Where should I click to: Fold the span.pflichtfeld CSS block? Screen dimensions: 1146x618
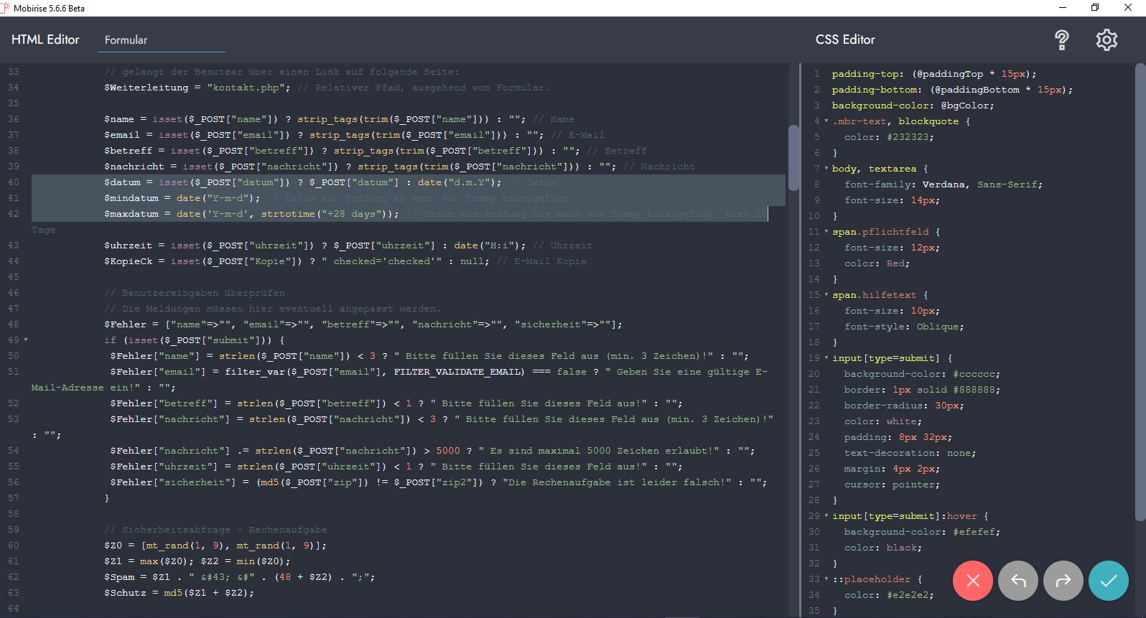tap(826, 232)
